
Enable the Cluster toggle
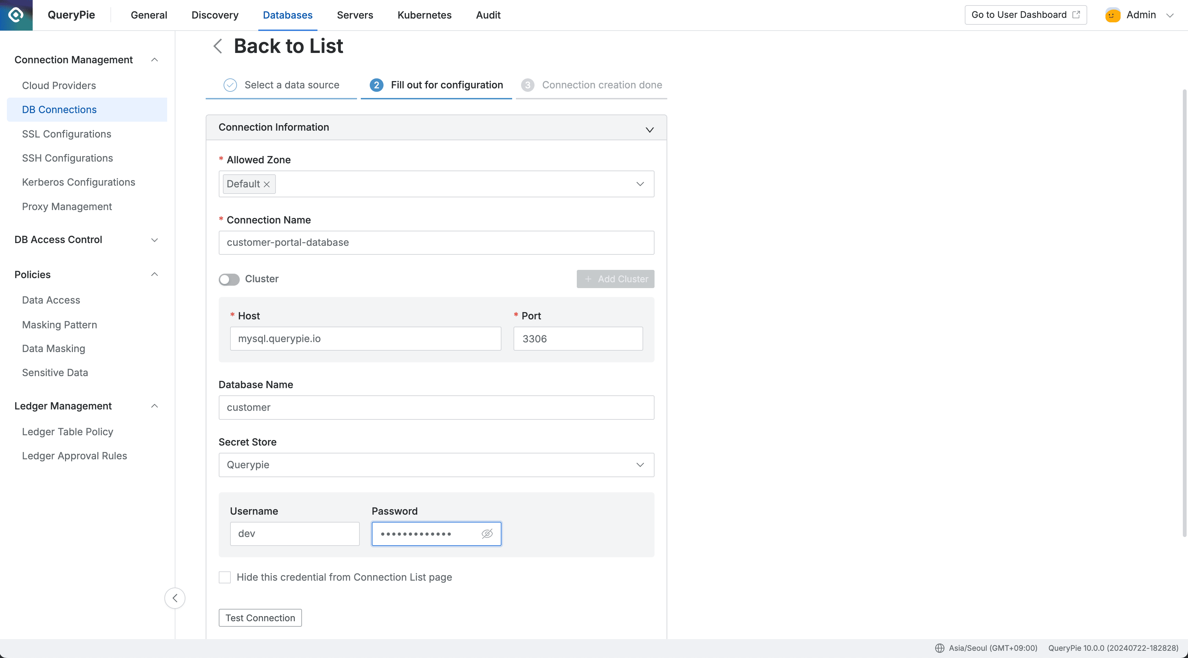[x=229, y=279]
